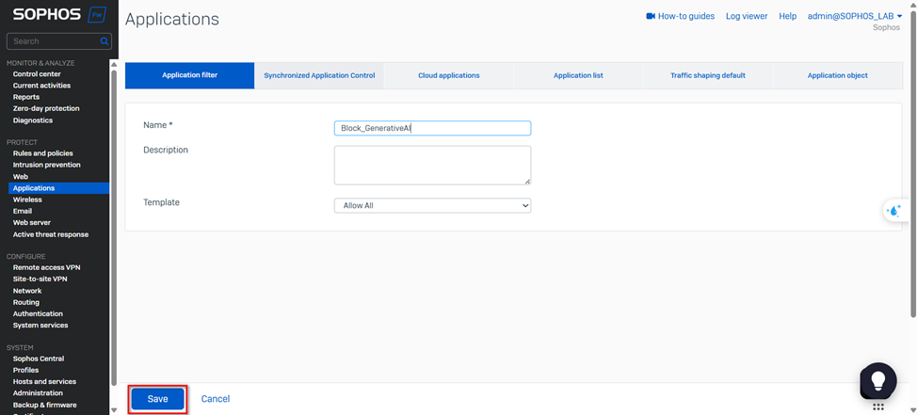Click the Cancel link

pyautogui.click(x=215, y=399)
